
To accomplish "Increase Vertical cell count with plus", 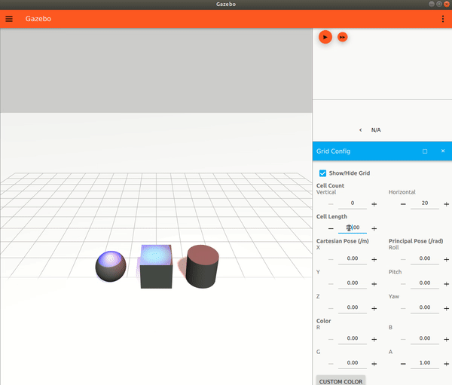I will click(374, 204).
